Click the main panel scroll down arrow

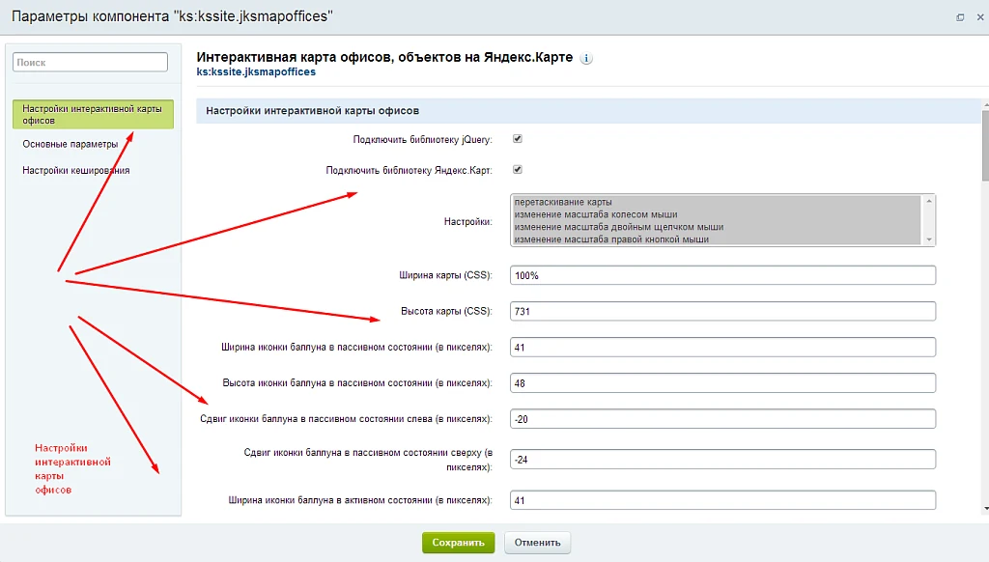click(x=985, y=508)
